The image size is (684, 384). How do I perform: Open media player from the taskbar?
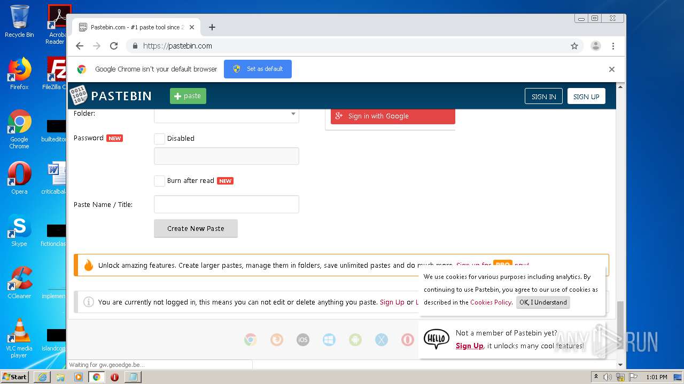coord(79,377)
